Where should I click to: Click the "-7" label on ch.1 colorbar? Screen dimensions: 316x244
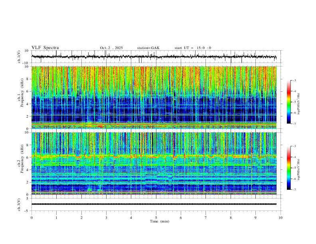tap(294, 124)
